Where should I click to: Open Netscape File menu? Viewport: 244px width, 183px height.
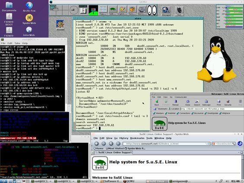click(x=154, y=97)
